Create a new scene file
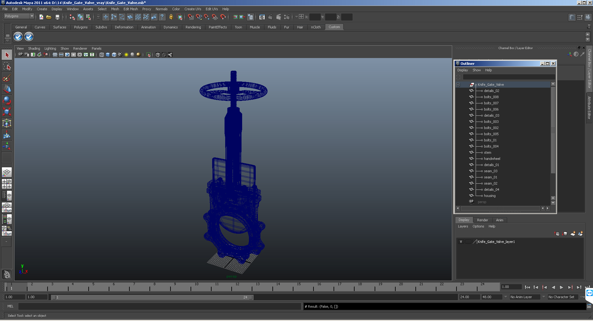Image resolution: width=593 pixels, height=321 pixels. coord(41,17)
